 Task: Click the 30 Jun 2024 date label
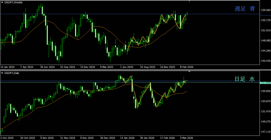coord(47,67)
